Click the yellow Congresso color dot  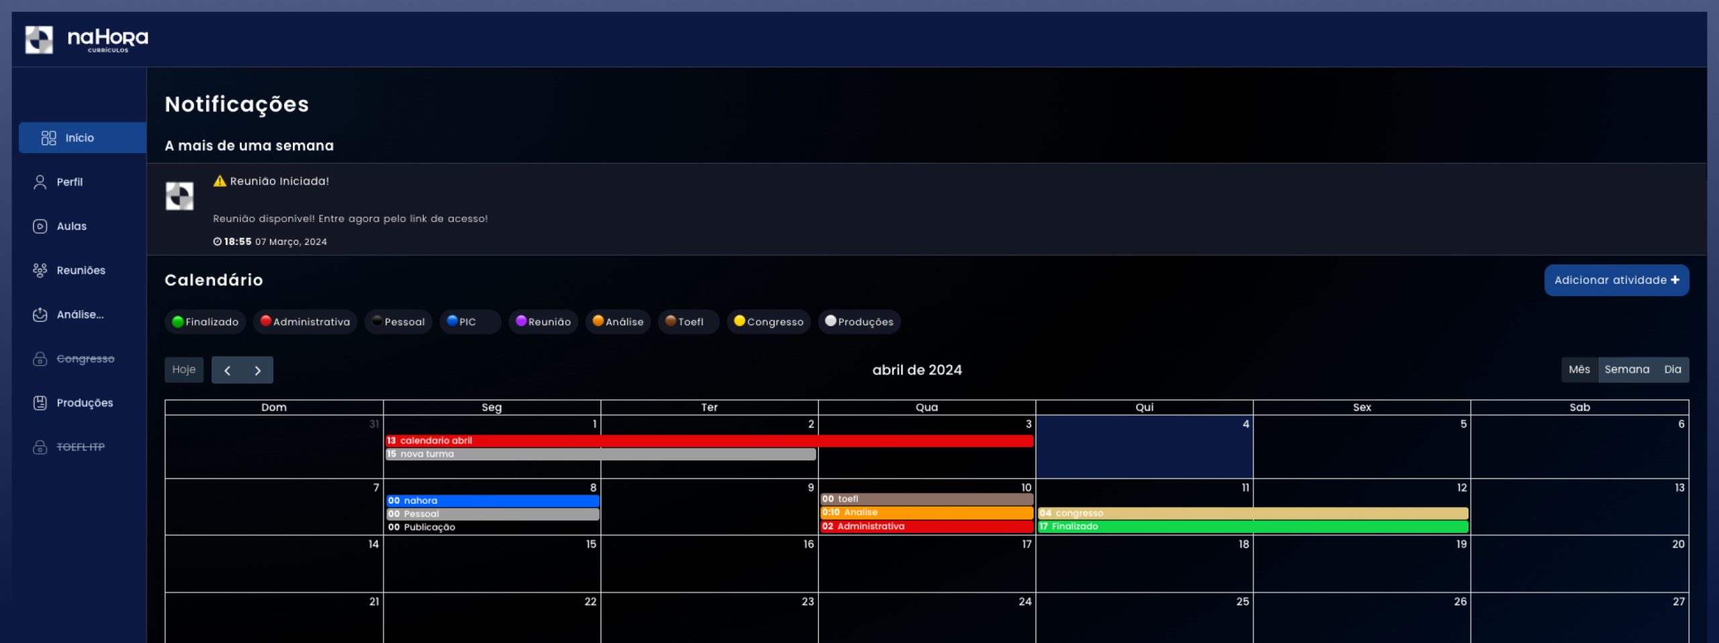739,321
